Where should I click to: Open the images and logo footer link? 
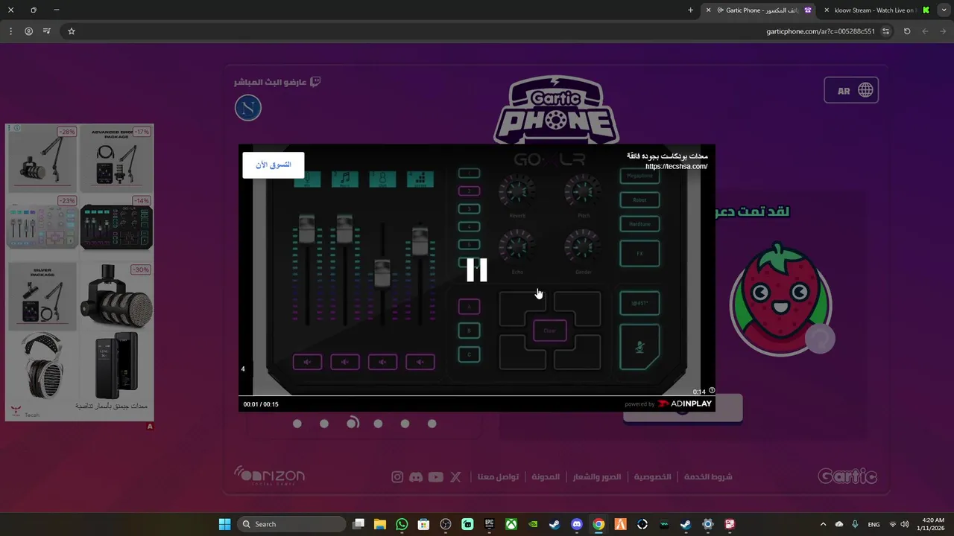pos(596,476)
